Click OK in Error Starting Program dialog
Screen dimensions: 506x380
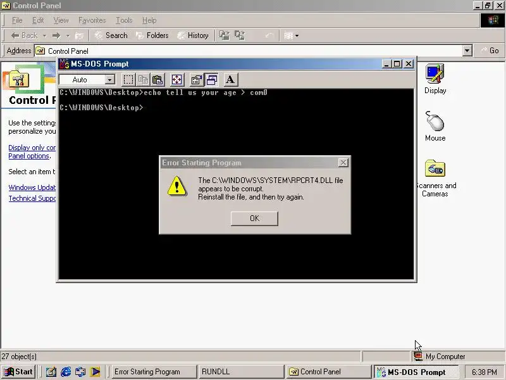(x=254, y=218)
